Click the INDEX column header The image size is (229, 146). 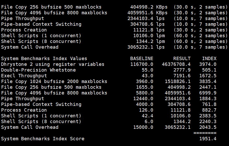(x=209, y=59)
